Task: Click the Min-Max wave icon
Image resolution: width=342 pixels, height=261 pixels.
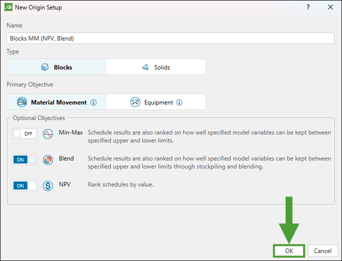Action: [48, 133]
